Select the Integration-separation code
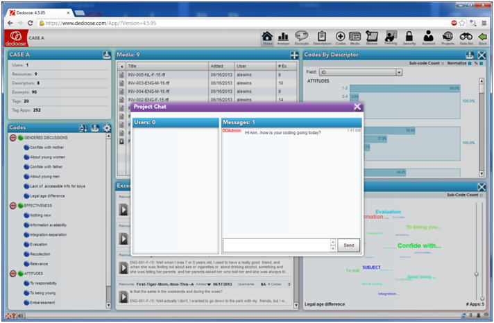This screenshot has width=494, height=323. [x=48, y=235]
